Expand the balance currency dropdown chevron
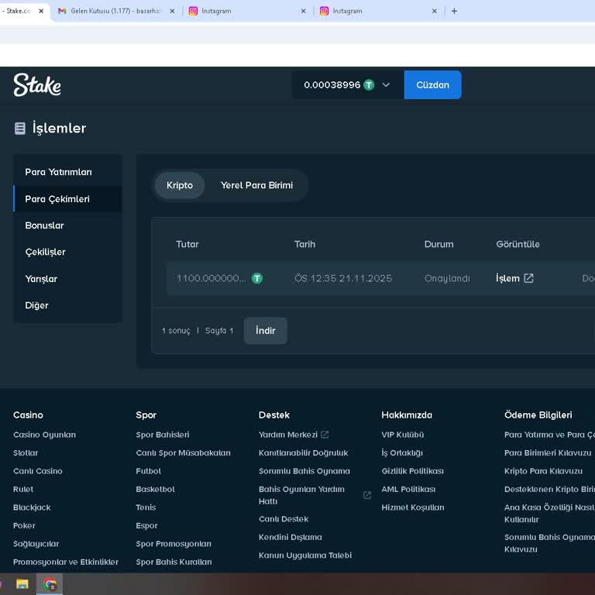The image size is (595, 595). [386, 84]
